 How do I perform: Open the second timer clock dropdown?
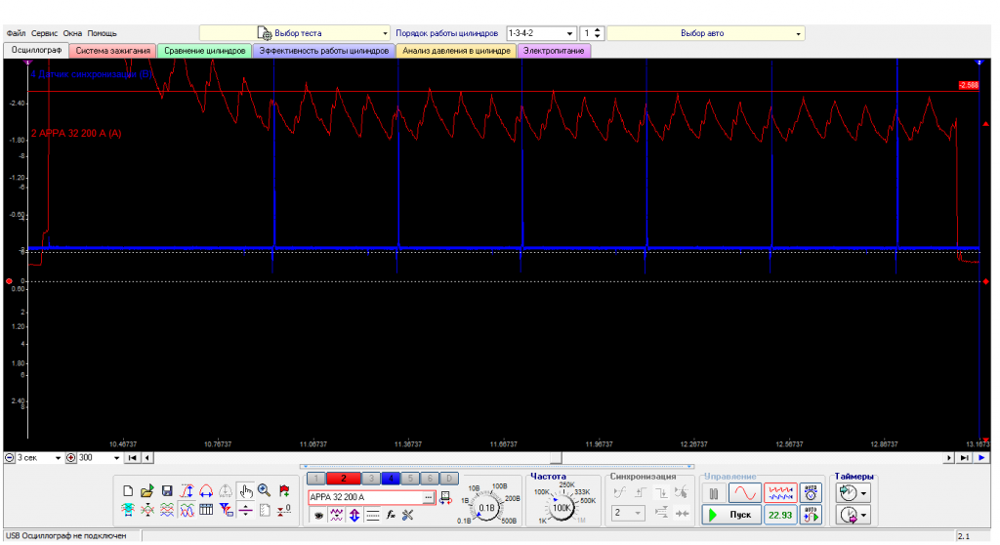tap(854, 515)
